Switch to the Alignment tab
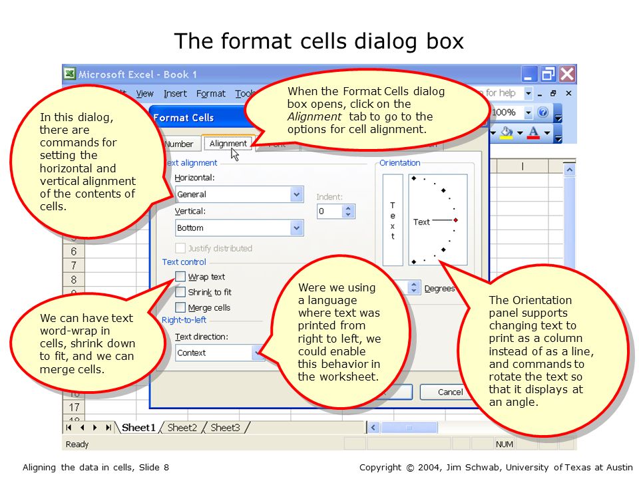639x479 pixels. 228,144
